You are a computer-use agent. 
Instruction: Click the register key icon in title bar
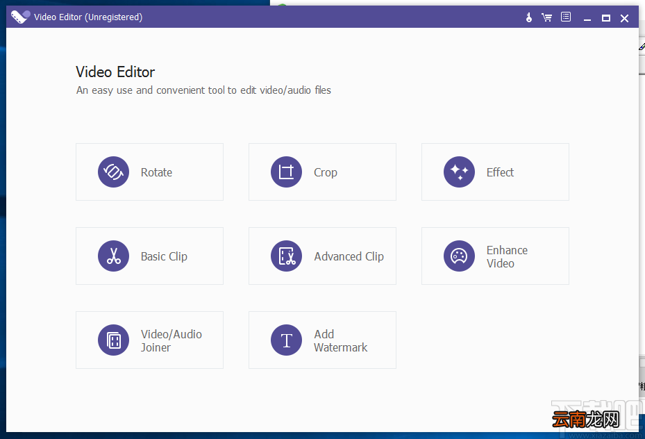pos(529,17)
